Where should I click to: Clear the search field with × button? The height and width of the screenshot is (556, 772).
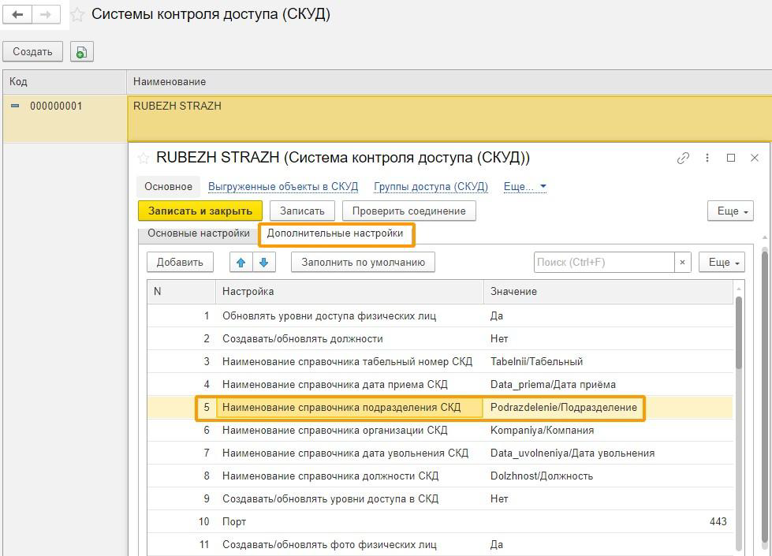tap(683, 263)
